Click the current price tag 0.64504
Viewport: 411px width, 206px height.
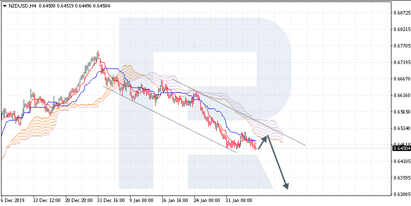click(400, 148)
